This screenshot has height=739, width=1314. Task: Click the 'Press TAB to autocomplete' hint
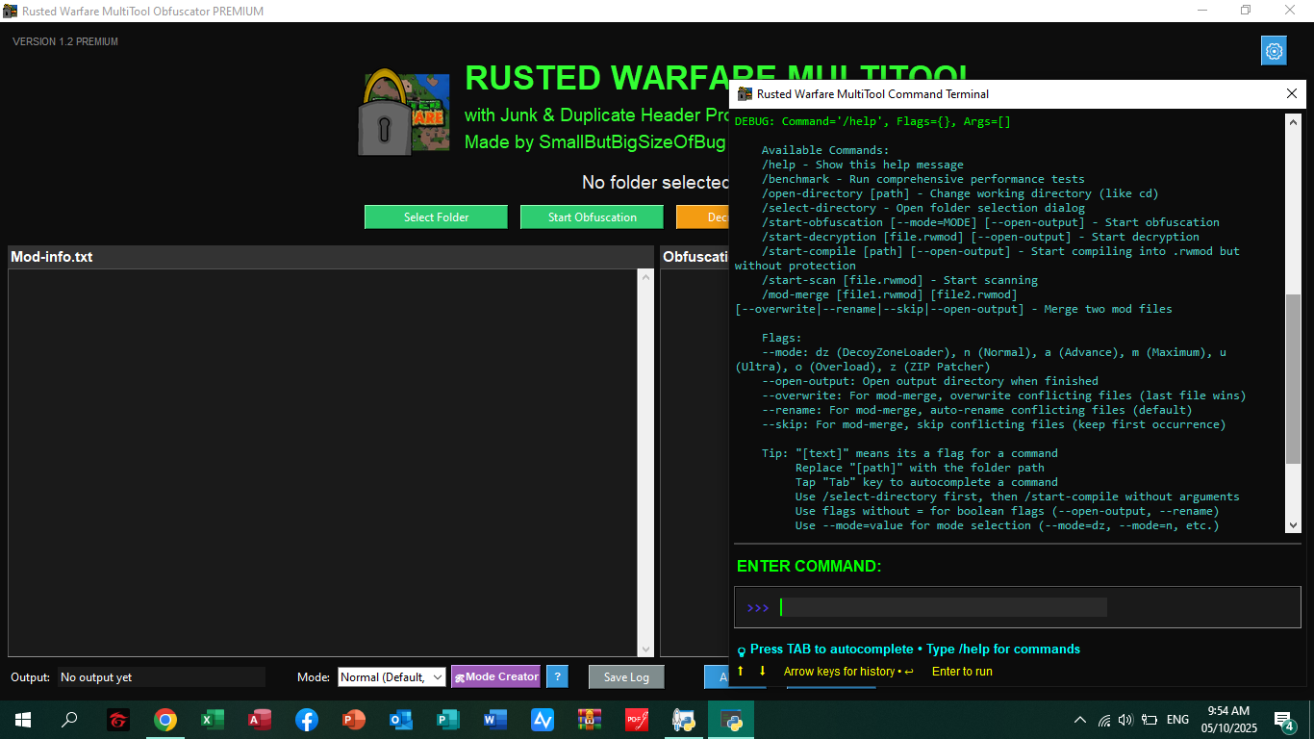click(x=832, y=649)
